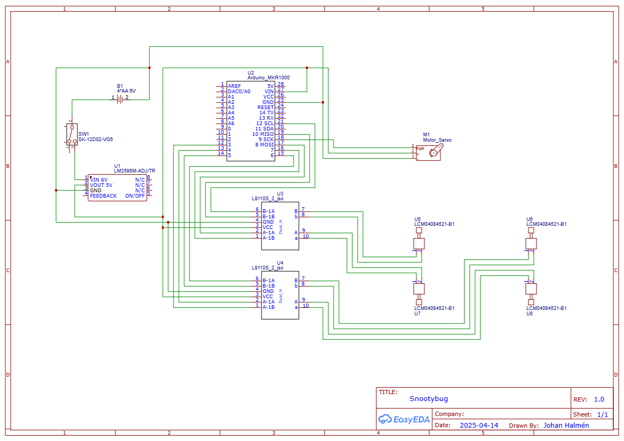
Task: Click the '4*AA 6V' battery label
Action: (x=126, y=91)
